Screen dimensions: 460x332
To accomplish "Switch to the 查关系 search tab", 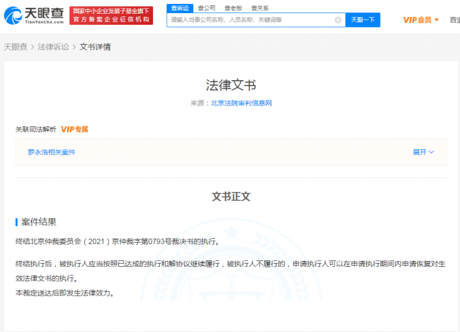I will click(x=260, y=8).
